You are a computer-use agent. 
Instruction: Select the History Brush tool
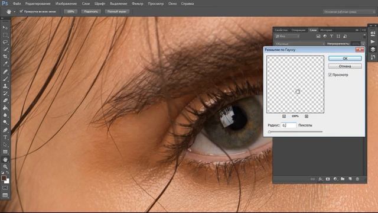5,93
